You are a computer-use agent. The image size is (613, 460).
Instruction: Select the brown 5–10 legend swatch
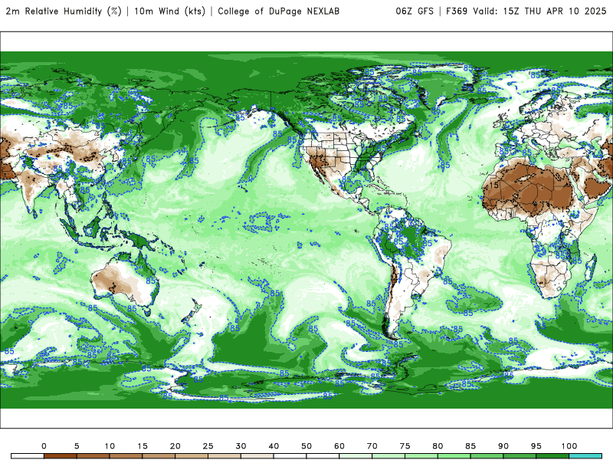coord(93,456)
